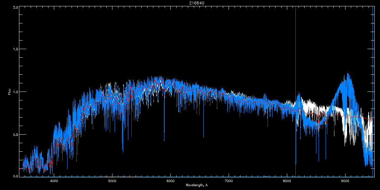The image size is (380, 190).
Task: Click the 2.0 y-axis tick label
Action: [15, 7]
